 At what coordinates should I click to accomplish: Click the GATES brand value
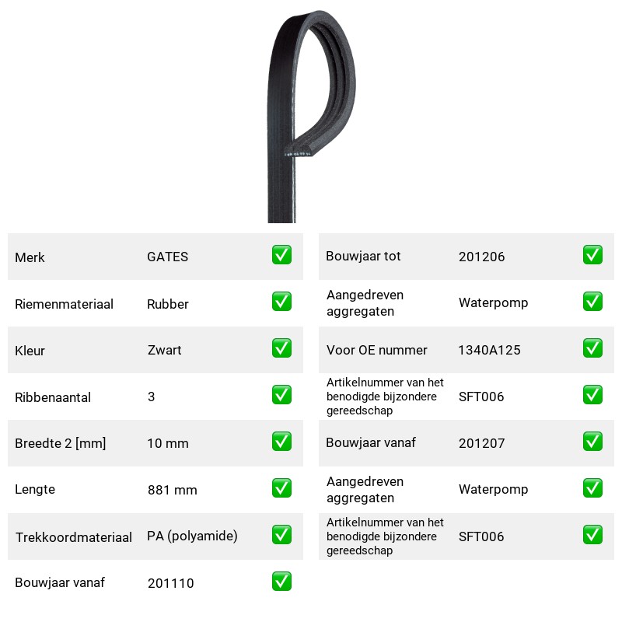pyautogui.click(x=167, y=257)
